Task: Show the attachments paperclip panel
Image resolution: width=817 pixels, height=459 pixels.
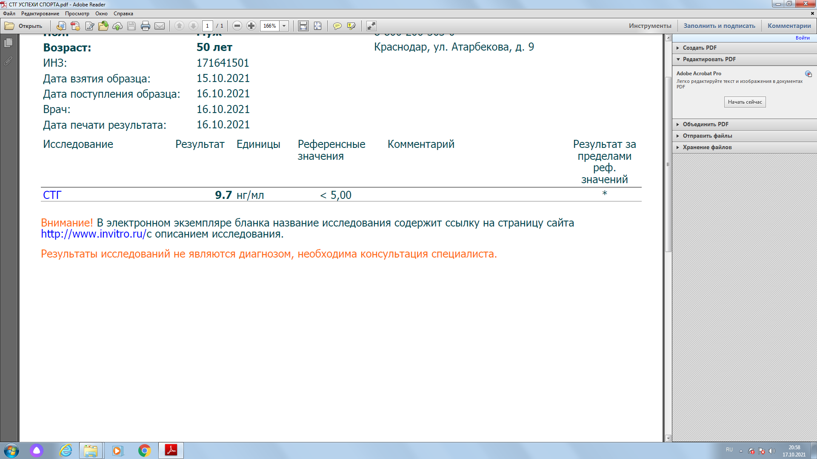Action: pos(8,61)
